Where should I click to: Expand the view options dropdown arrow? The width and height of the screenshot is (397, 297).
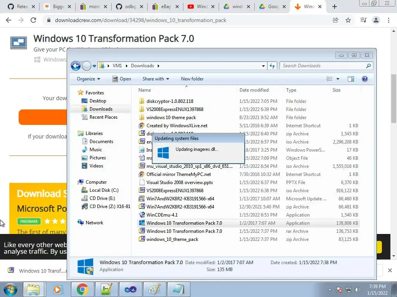(x=338, y=79)
